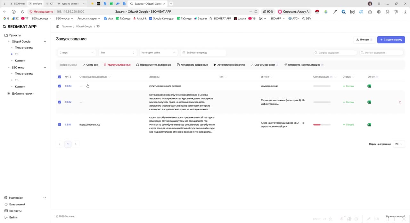Click Снять все to deselect rows
The width and height of the screenshot is (410, 223).
tap(90, 65)
